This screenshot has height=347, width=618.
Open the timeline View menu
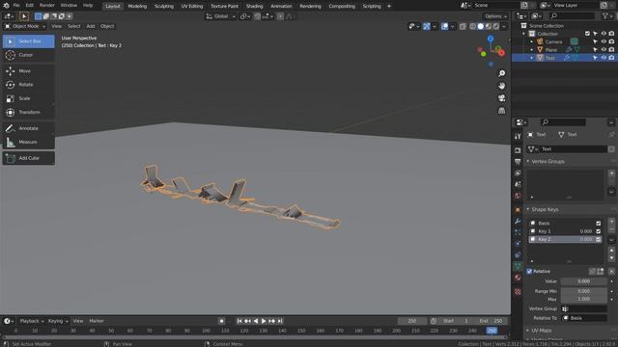[78, 321]
